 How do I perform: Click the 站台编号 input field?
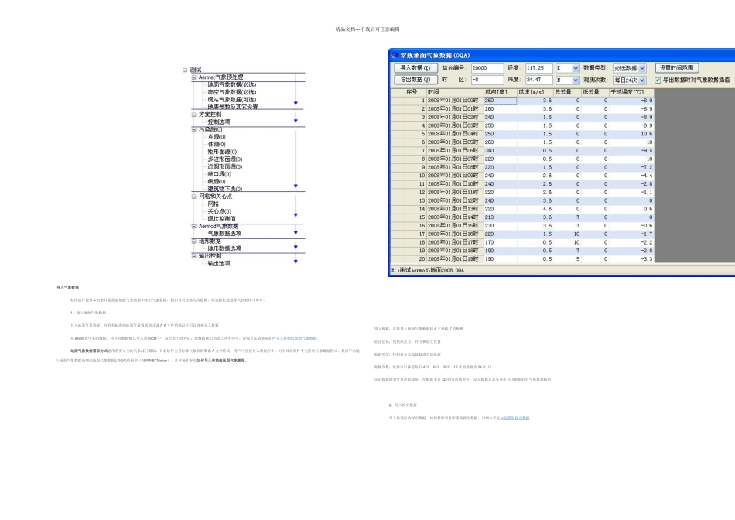click(x=487, y=68)
